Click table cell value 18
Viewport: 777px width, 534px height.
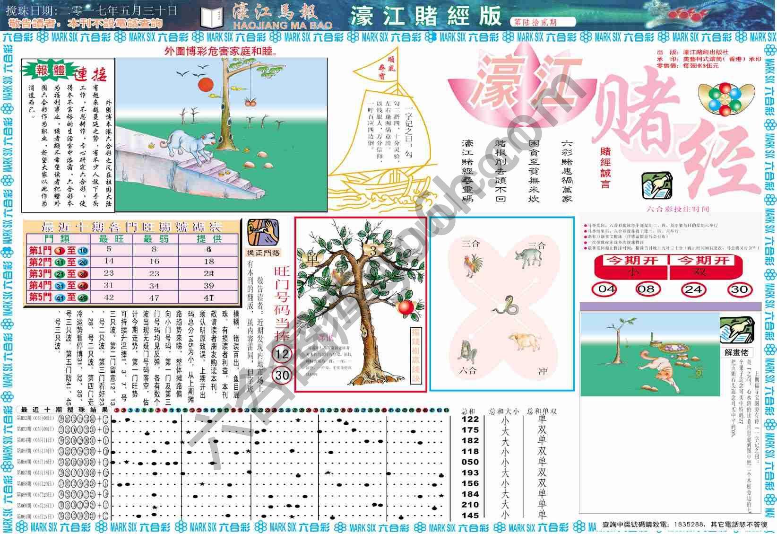[209, 261]
